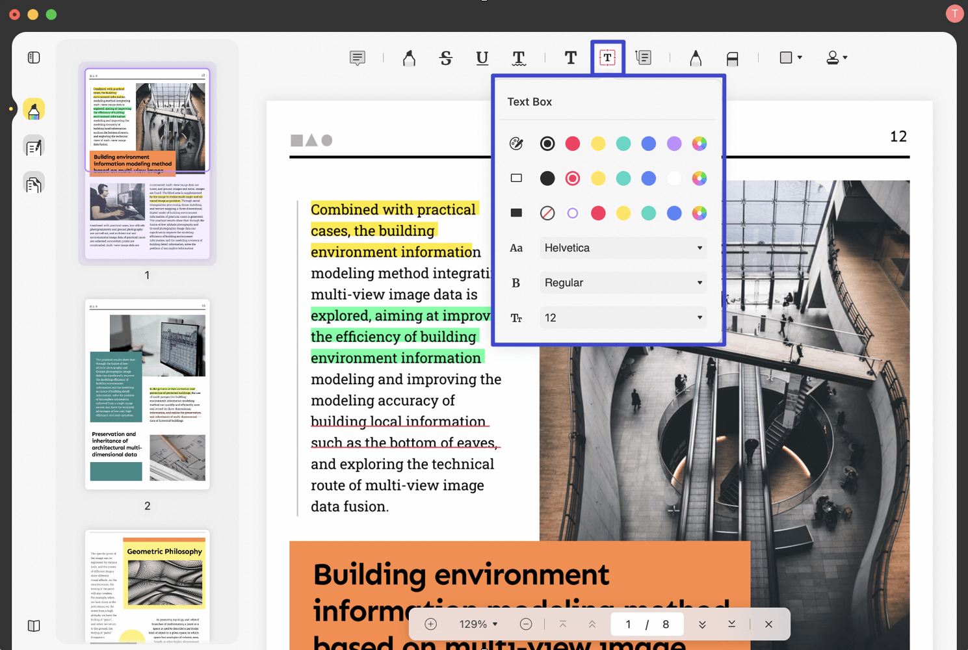Toggle the thumbnail sidebar visibility
Viewport: 968px width, 650px height.
[x=33, y=57]
